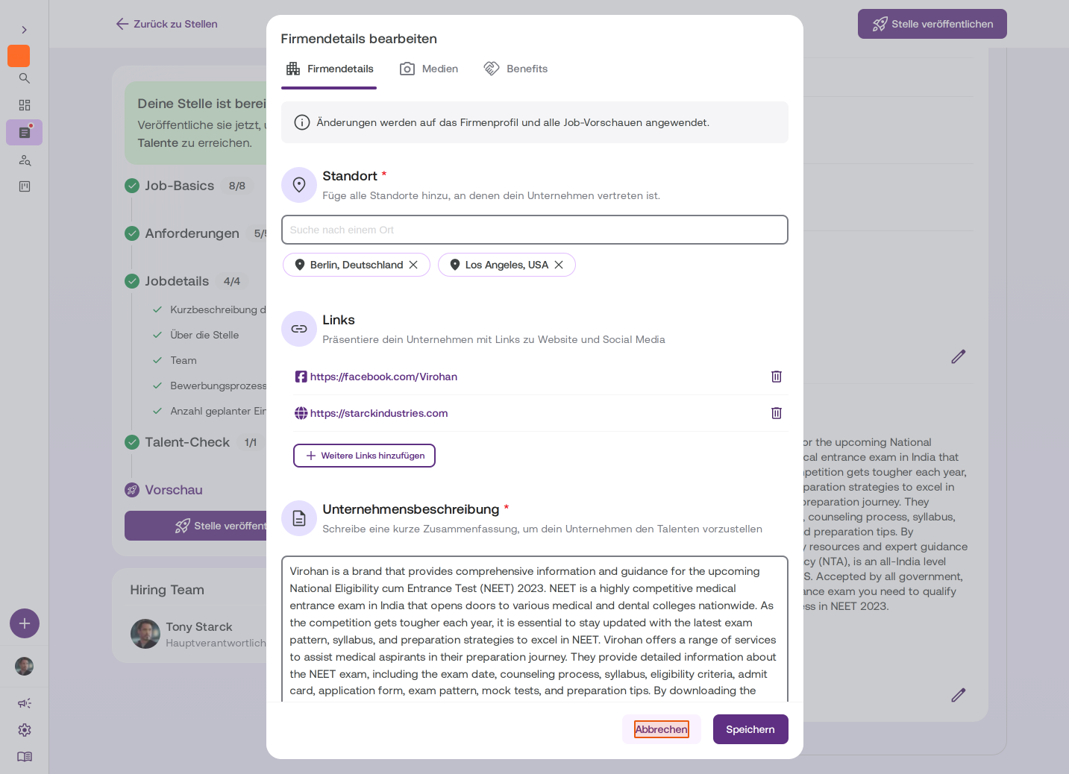
Task: Select the Talent-Check step
Action: point(187,442)
